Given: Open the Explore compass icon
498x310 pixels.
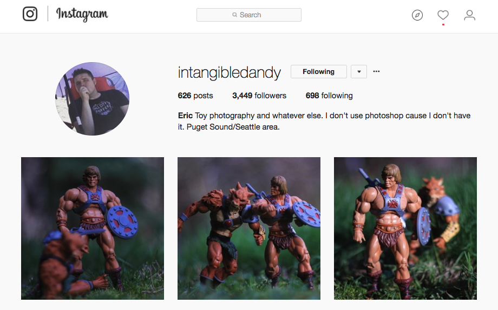Looking at the screenshot, I should (x=417, y=15).
